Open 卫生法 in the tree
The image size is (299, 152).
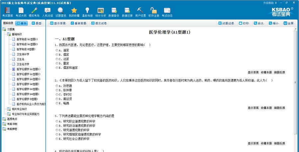tap(20, 59)
